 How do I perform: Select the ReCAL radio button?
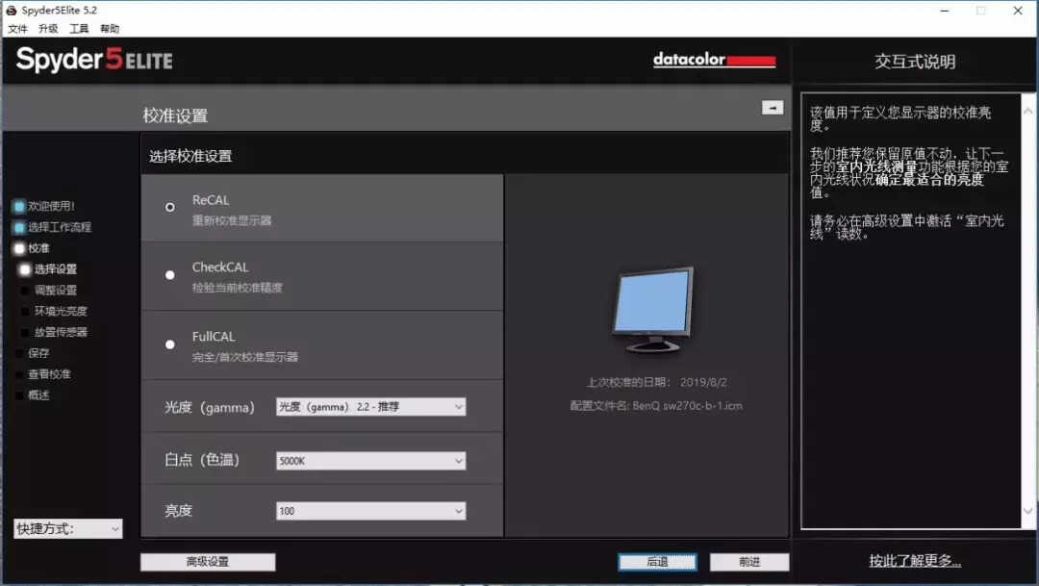click(x=170, y=208)
